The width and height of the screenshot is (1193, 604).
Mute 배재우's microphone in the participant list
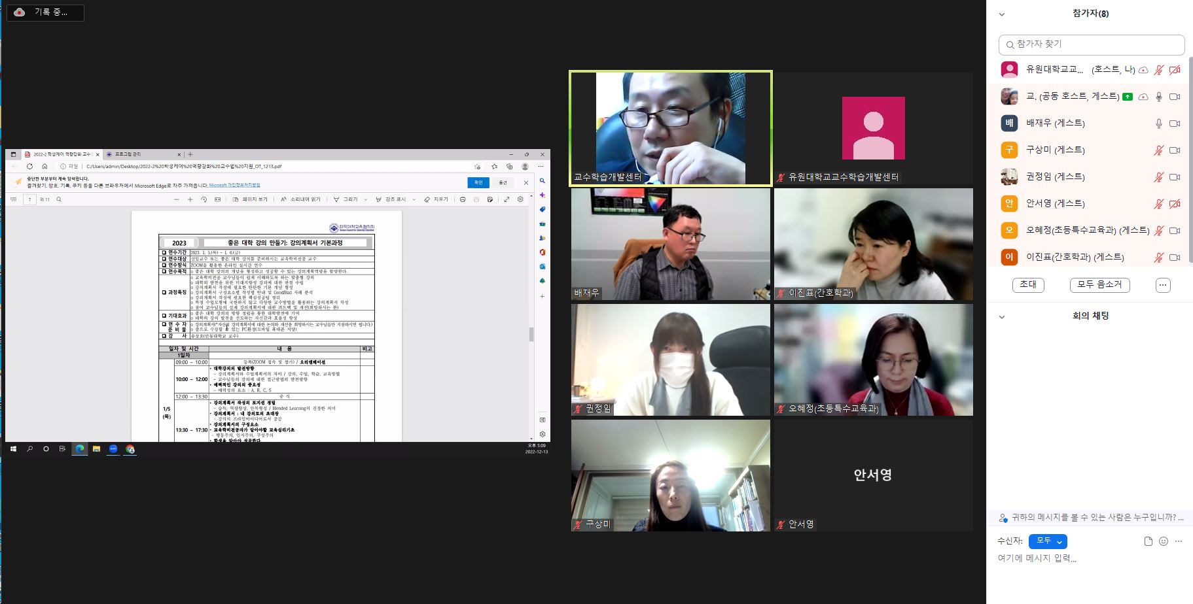point(1158,124)
